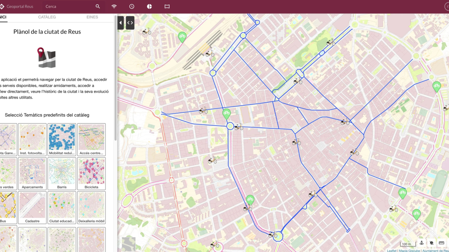
Task: Toggle the split compare view button
Action: [130, 23]
